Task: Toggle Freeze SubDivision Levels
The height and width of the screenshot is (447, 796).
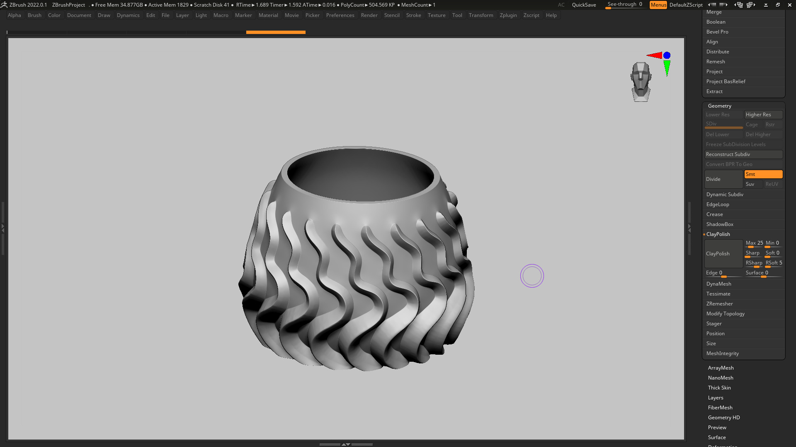Action: (744, 144)
